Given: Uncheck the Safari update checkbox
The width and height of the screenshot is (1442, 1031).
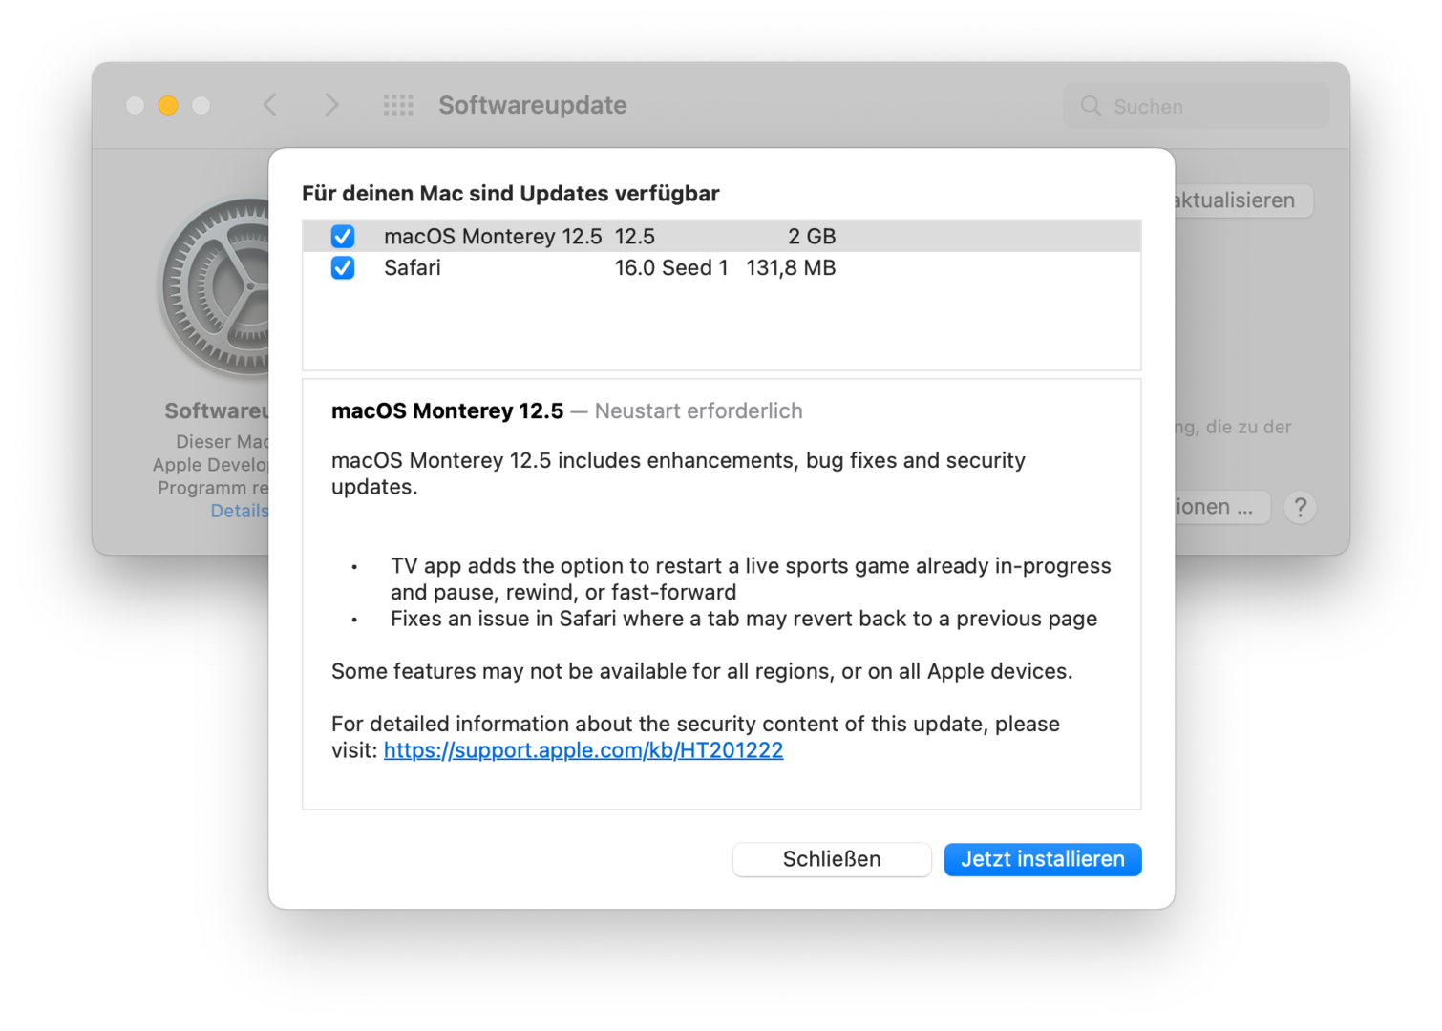Looking at the screenshot, I should tap(343, 268).
